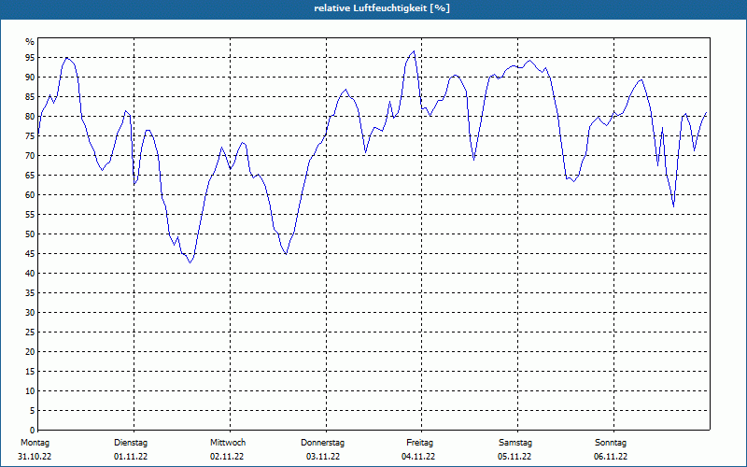Click the y-axis value '65'
Image resolution: width=747 pixels, height=467 pixels.
click(30, 176)
